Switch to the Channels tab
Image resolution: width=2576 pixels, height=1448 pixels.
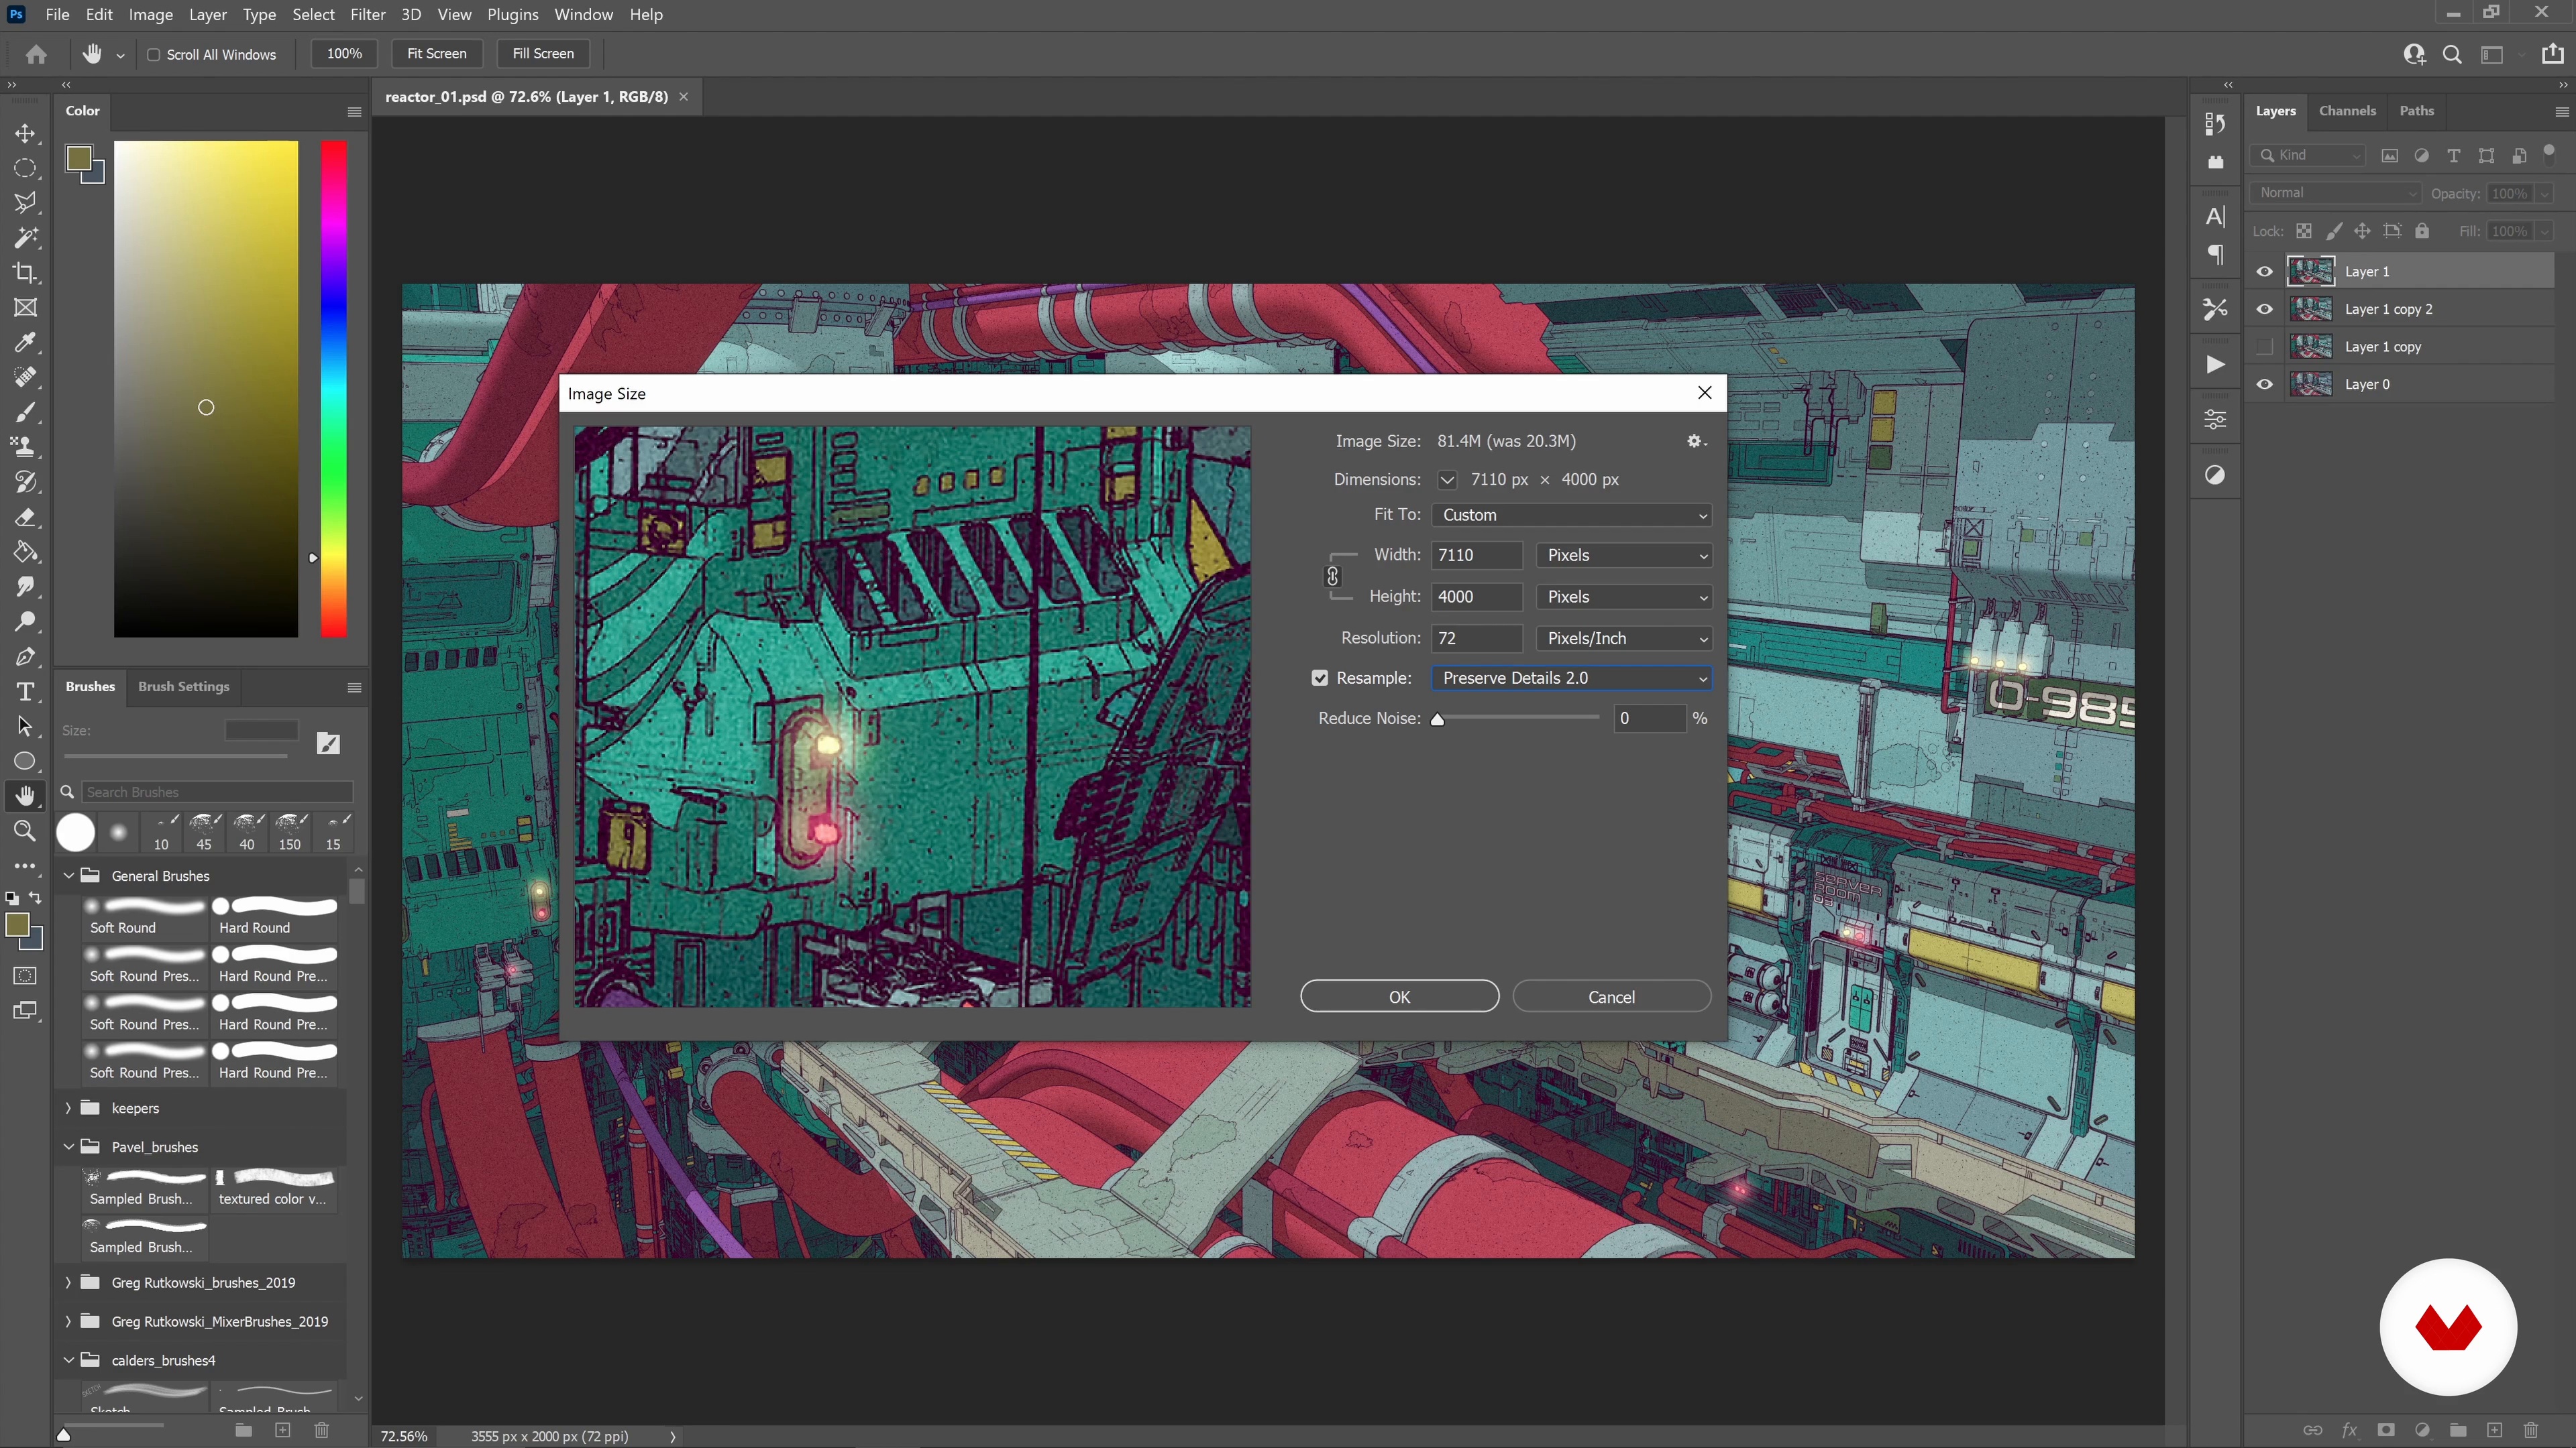[2347, 111]
